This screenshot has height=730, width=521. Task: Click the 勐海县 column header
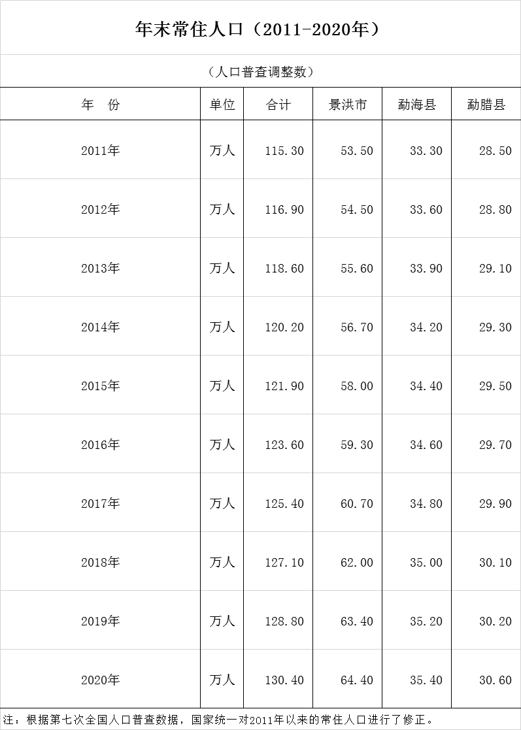[417, 105]
